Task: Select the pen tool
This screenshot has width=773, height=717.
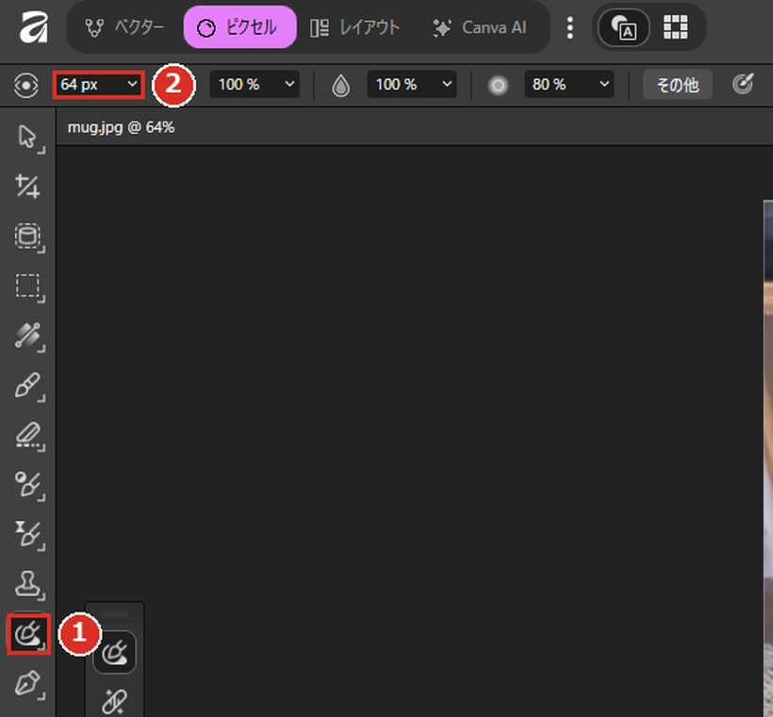Action: [x=28, y=684]
